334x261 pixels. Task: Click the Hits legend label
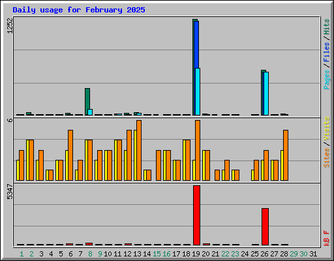coord(327,27)
